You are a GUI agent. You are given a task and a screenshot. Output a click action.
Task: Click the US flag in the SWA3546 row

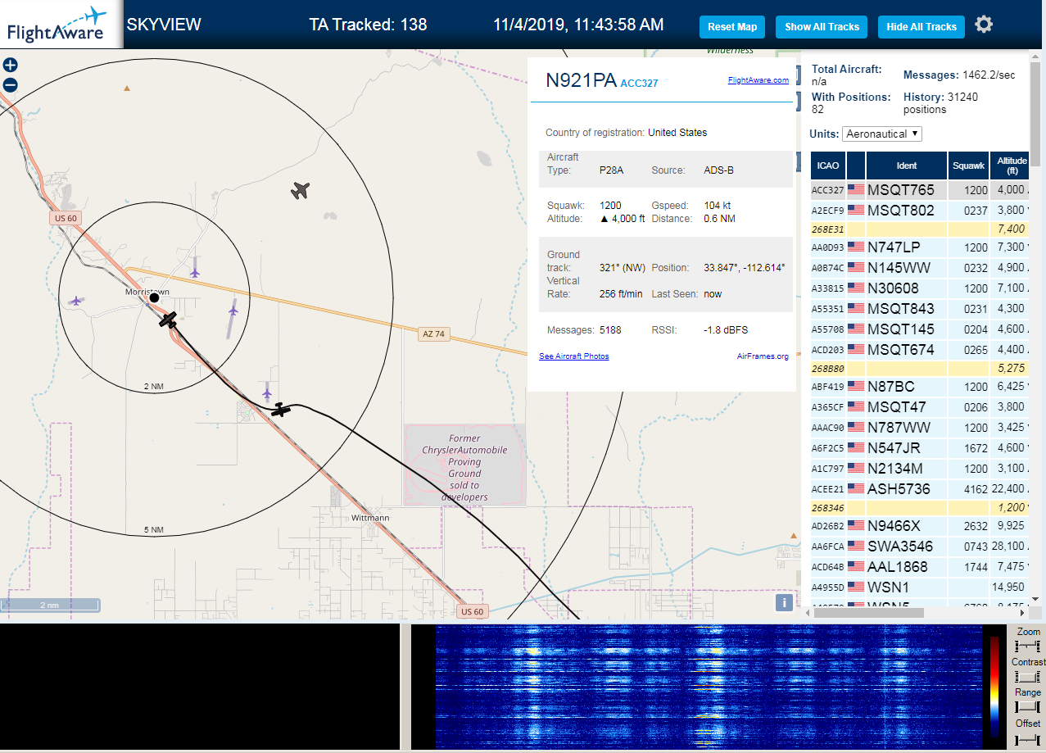(x=856, y=547)
